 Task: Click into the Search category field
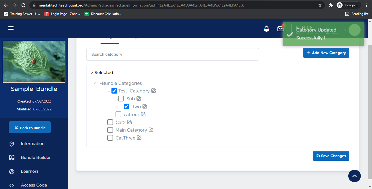(x=172, y=54)
